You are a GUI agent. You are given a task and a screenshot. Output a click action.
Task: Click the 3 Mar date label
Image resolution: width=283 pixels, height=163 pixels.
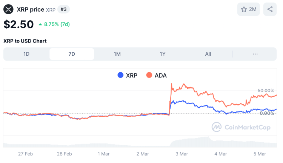pos(182,154)
